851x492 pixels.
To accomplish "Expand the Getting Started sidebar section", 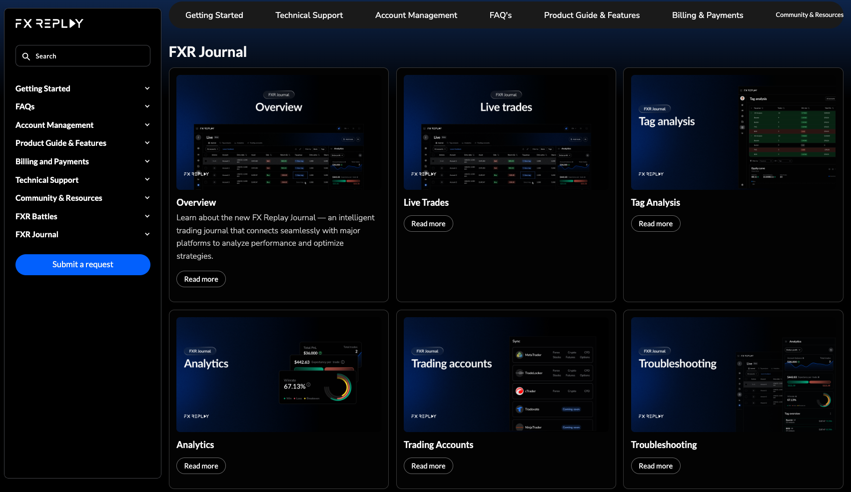I will tap(147, 88).
